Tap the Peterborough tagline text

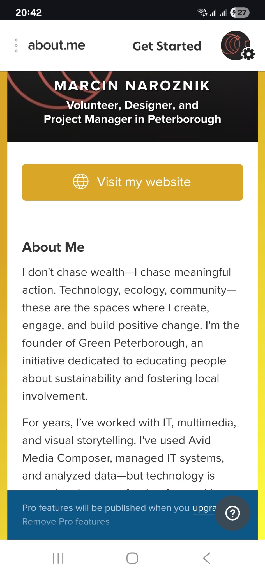pos(132,112)
